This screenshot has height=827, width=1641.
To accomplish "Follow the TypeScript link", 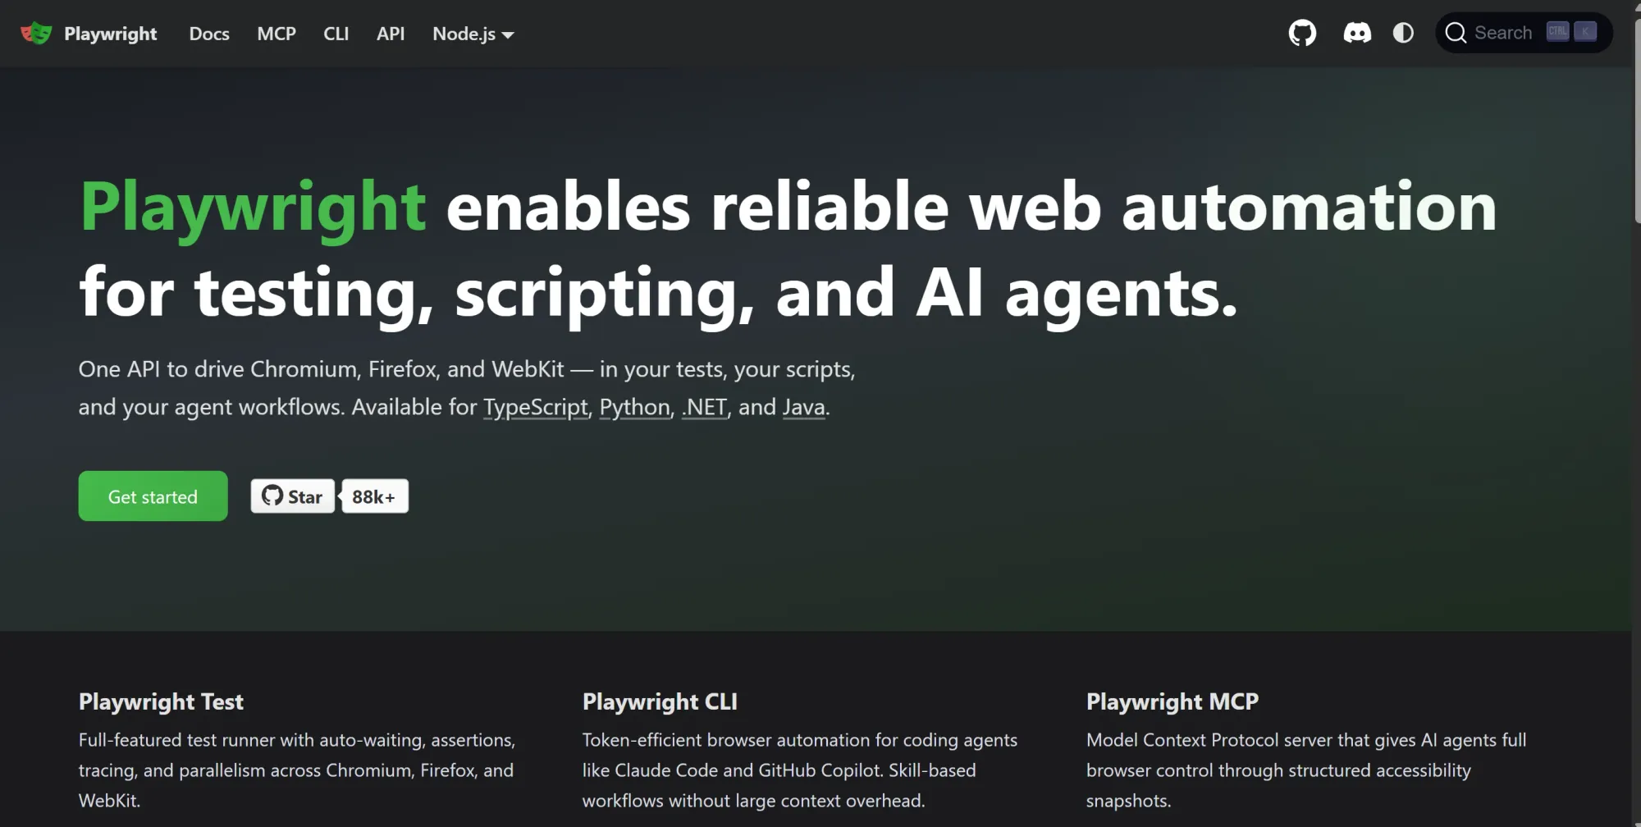I will coord(536,407).
